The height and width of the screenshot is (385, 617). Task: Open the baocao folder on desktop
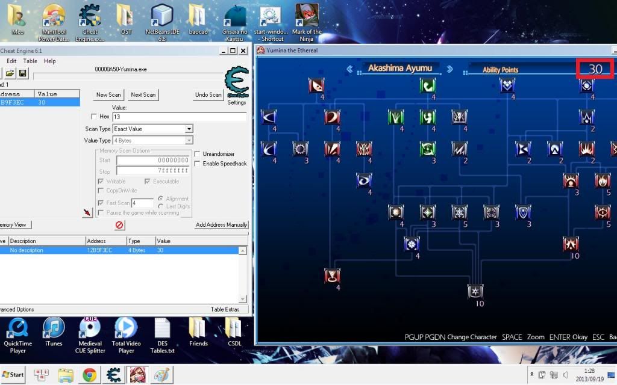click(198, 20)
